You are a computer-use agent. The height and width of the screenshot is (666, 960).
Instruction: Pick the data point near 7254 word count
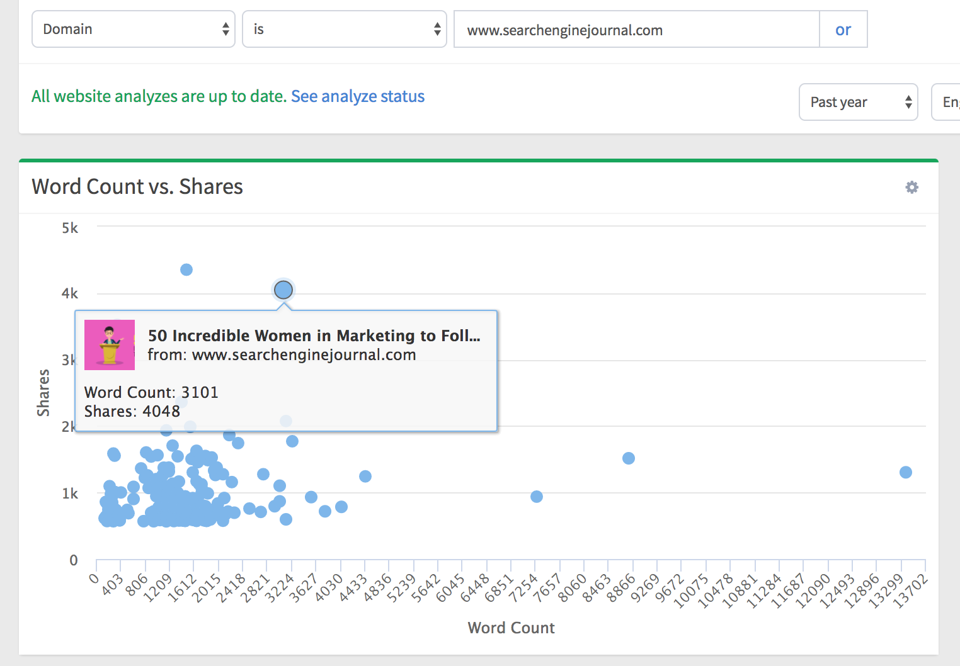pyautogui.click(x=537, y=497)
